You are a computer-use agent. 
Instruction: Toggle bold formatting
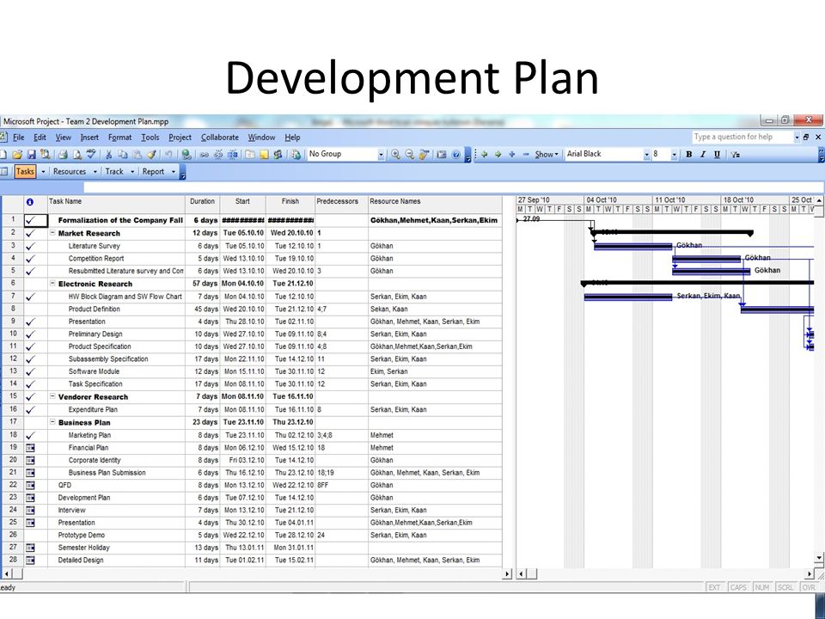pyautogui.click(x=688, y=154)
